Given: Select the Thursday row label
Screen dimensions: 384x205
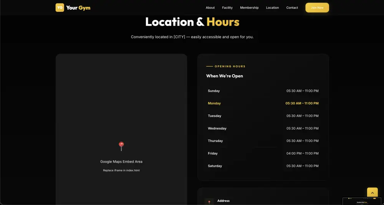Looking at the screenshot, I should [x=215, y=141].
